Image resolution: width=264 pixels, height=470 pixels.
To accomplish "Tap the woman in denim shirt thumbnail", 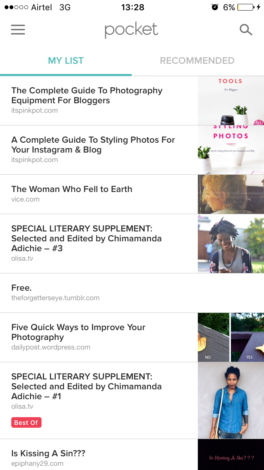I will pos(231,400).
